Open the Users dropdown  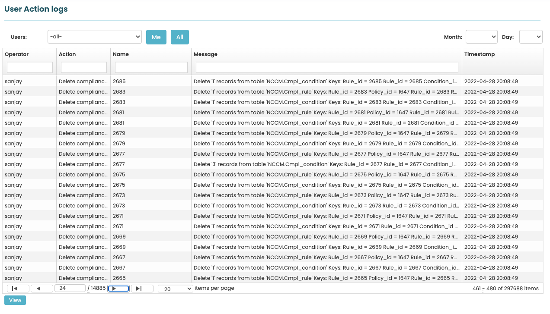click(94, 37)
